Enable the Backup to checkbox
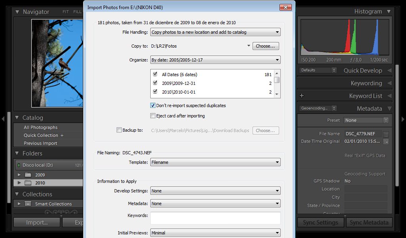This screenshot has height=238, width=406. click(x=119, y=130)
